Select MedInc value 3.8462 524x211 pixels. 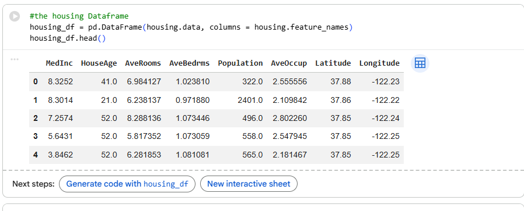tap(61, 155)
